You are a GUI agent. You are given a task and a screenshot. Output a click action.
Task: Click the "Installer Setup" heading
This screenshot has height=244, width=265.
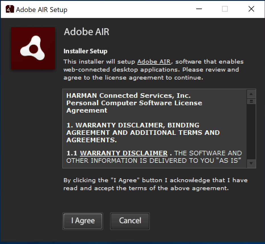tap(85, 51)
